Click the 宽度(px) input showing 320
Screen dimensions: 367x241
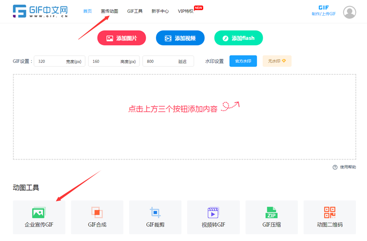point(60,62)
